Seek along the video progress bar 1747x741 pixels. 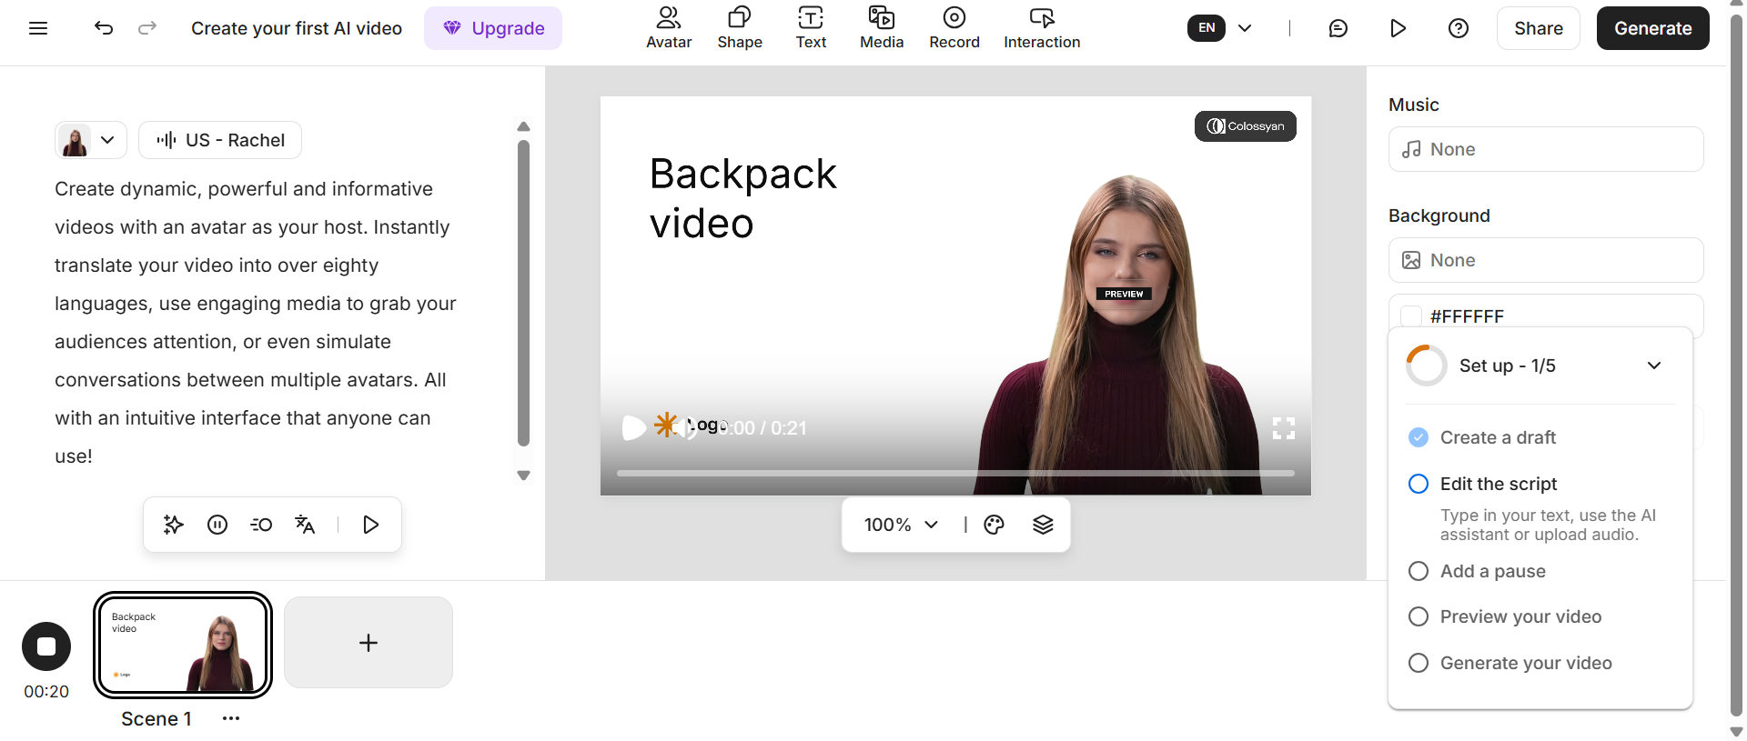pyautogui.click(x=955, y=473)
